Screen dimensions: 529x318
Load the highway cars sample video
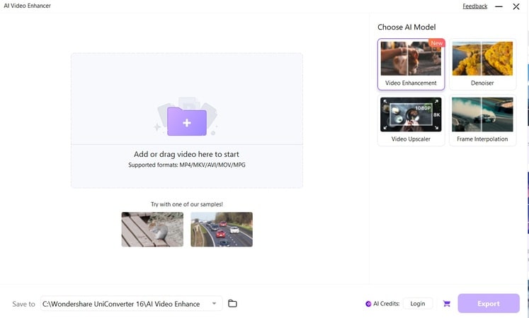click(222, 229)
